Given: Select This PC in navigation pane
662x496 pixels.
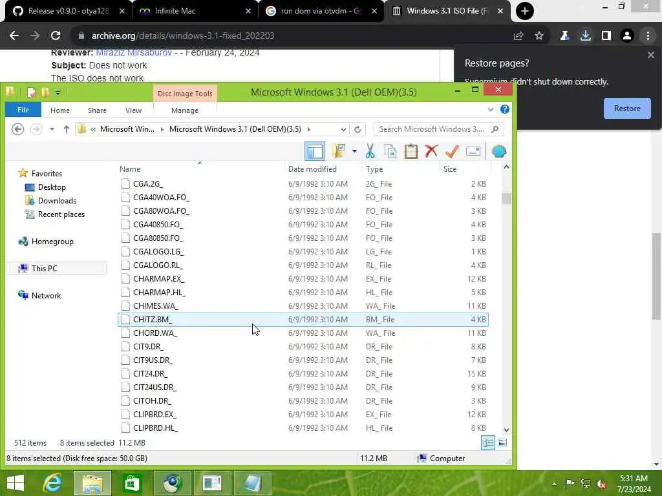Looking at the screenshot, I should click(x=45, y=268).
